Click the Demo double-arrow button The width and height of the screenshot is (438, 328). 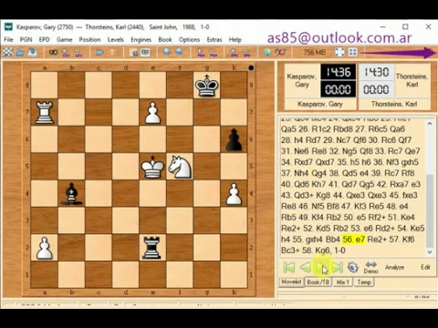(x=370, y=268)
